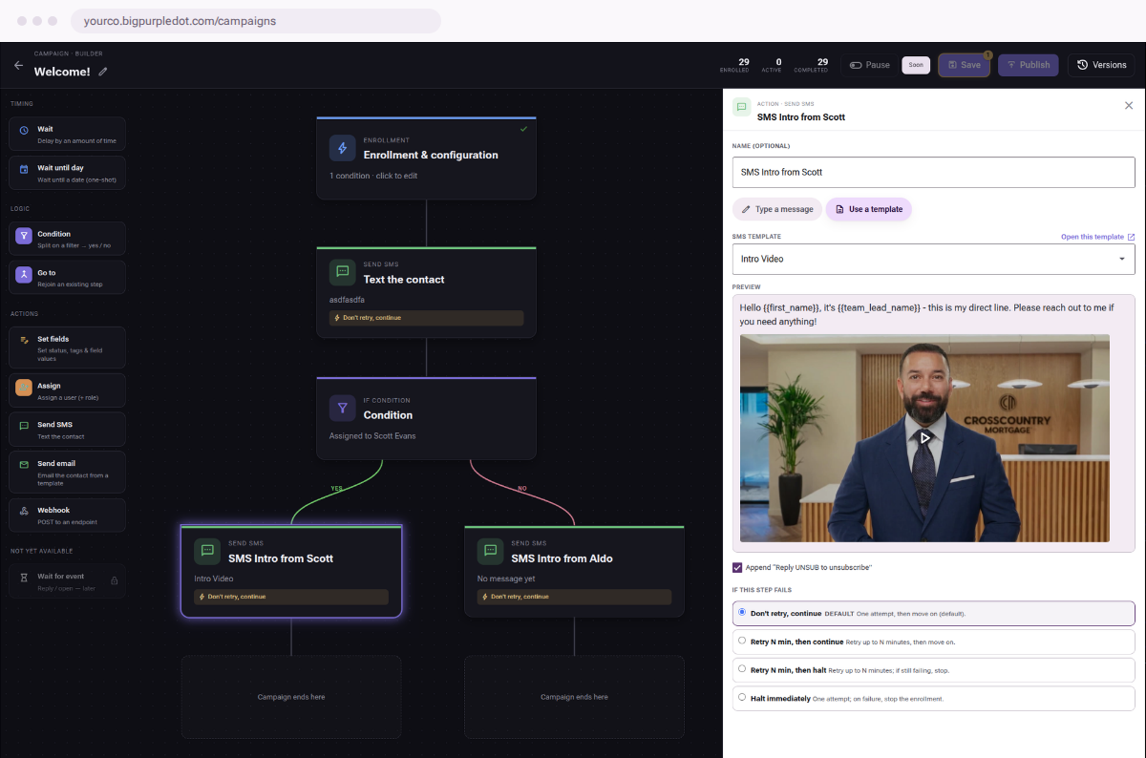This screenshot has width=1146, height=758.
Task: Click the Soon badge in header
Action: tap(916, 65)
